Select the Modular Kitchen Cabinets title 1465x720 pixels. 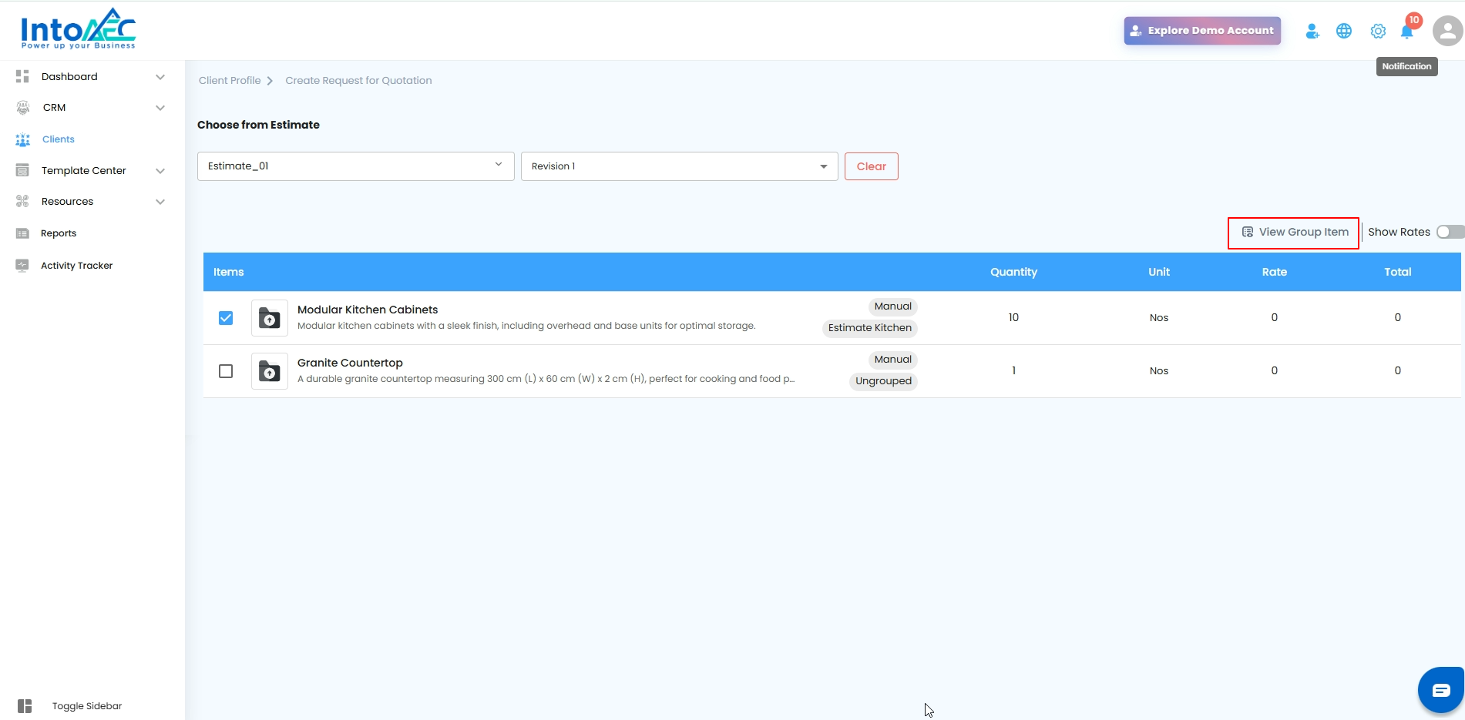pos(368,310)
